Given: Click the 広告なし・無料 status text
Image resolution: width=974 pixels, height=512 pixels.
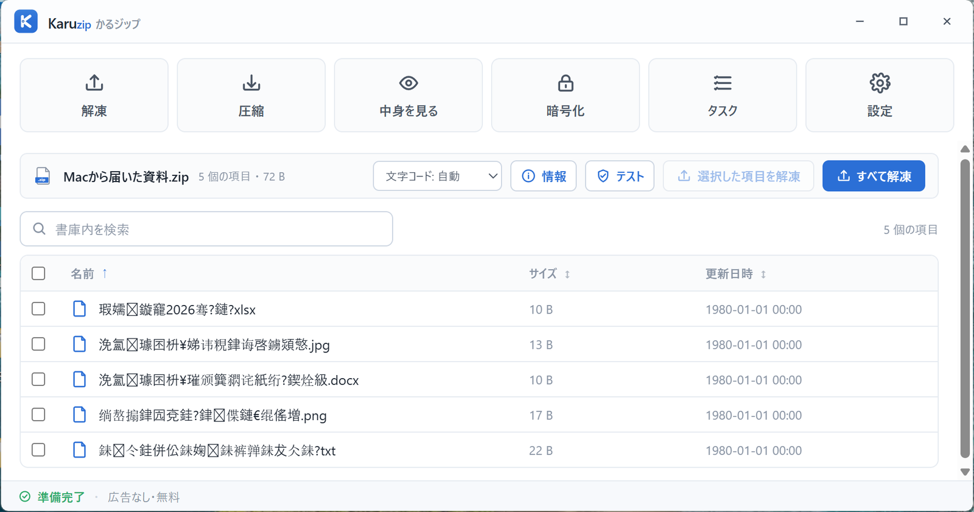Looking at the screenshot, I should click(x=144, y=497).
